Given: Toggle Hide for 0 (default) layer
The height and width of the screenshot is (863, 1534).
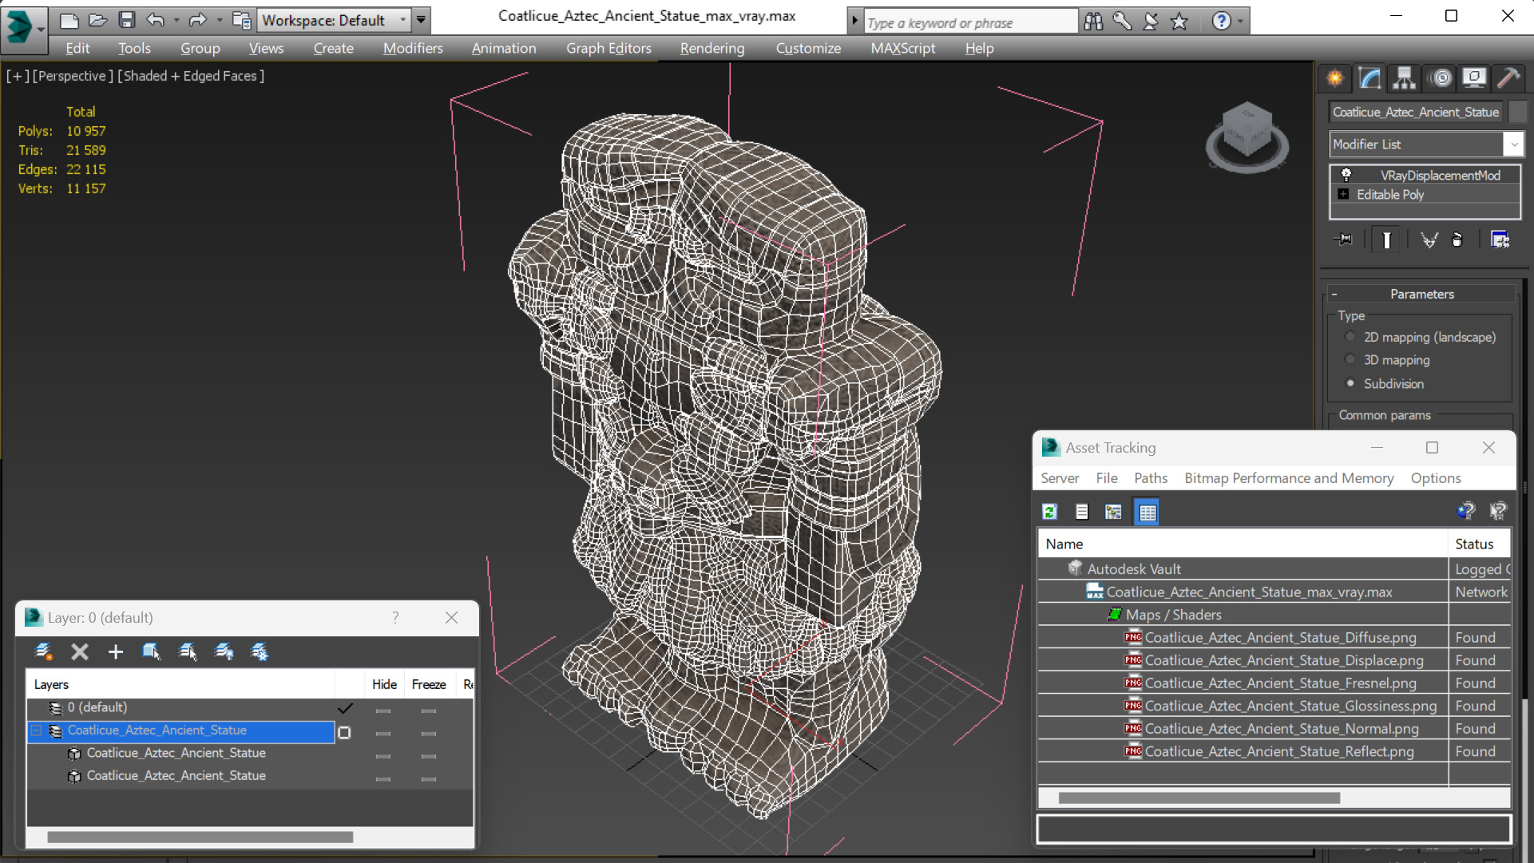Looking at the screenshot, I should click(383, 710).
